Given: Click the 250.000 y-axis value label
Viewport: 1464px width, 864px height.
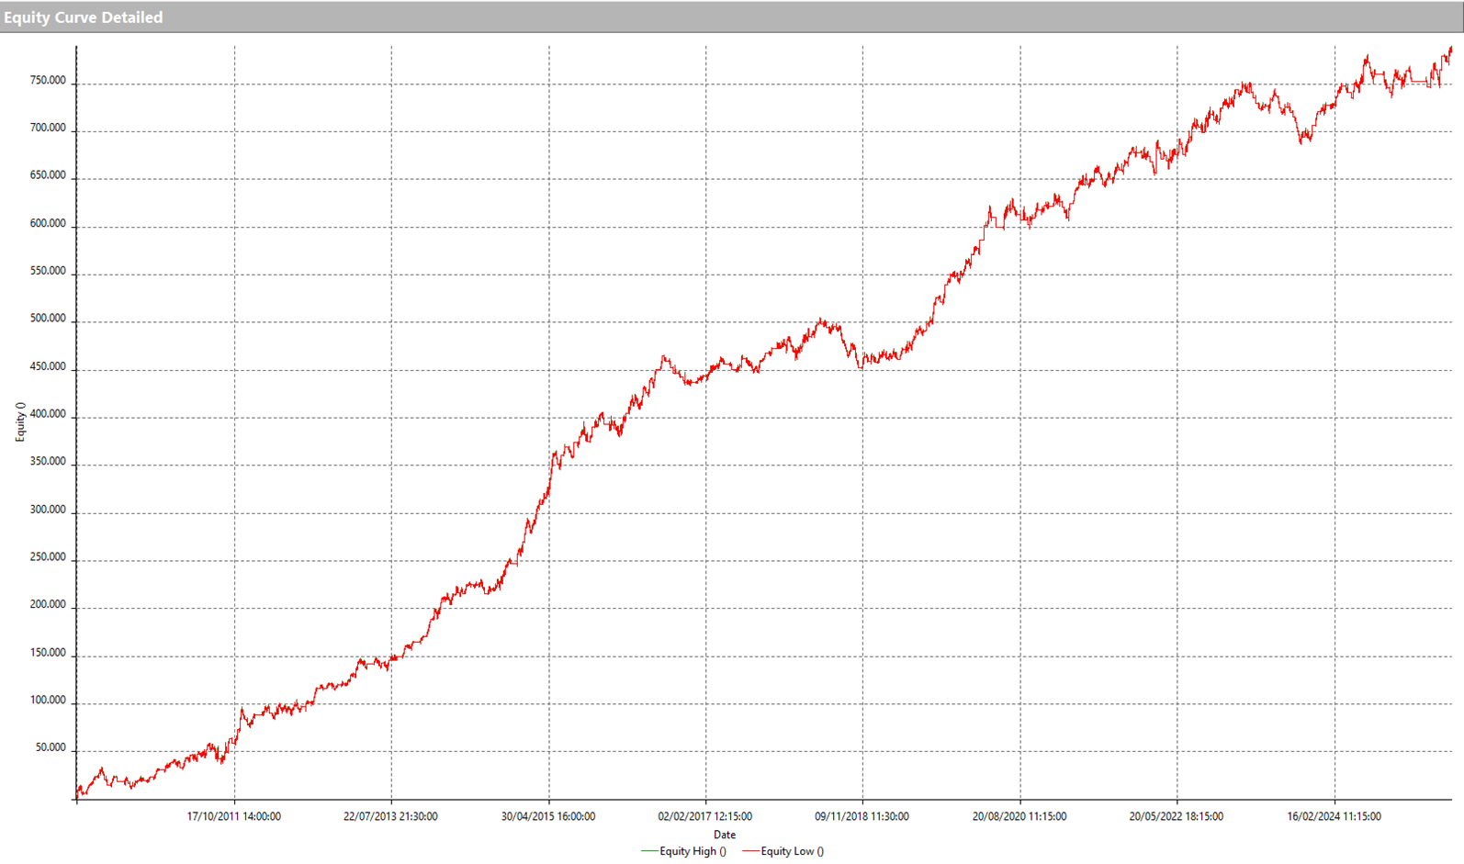Looking at the screenshot, I should 48,557.
